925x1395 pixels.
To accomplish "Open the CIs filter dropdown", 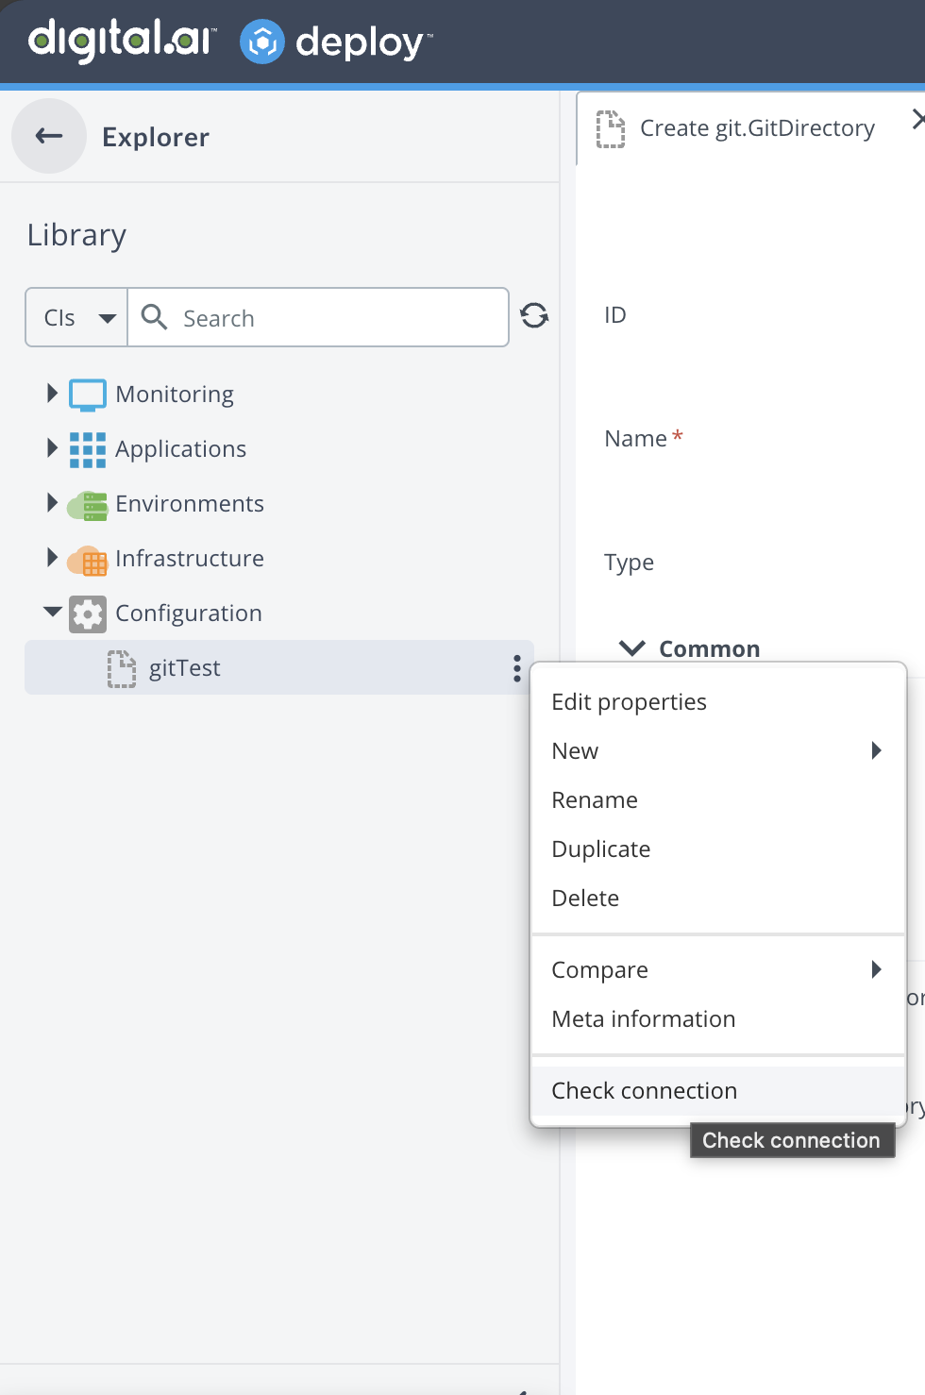I will tap(76, 317).
